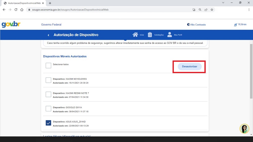Expand the browser tab search chevron
The image size is (253, 142).
click(223, 3)
